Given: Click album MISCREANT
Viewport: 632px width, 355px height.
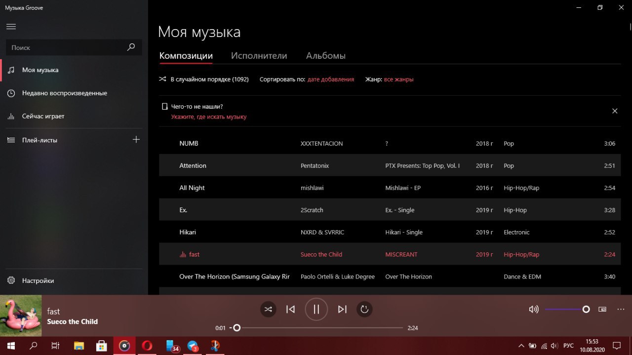Looking at the screenshot, I should pos(401,254).
